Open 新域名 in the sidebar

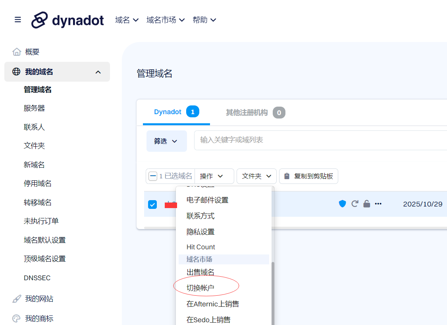pos(34,164)
